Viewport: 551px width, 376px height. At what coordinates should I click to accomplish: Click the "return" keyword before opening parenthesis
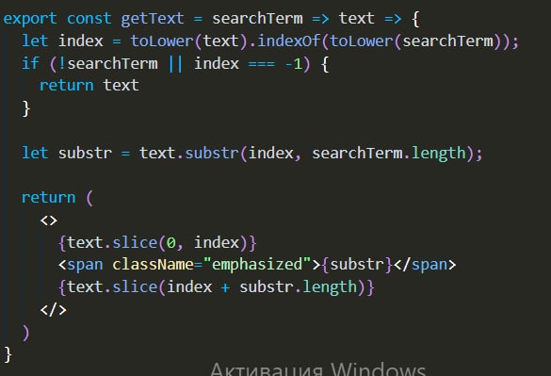coord(48,198)
